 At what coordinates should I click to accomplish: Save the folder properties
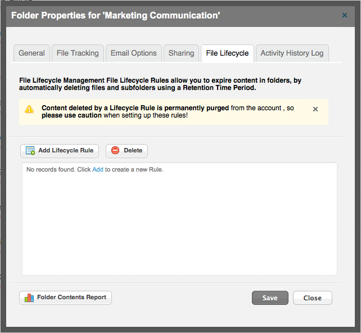point(270,298)
